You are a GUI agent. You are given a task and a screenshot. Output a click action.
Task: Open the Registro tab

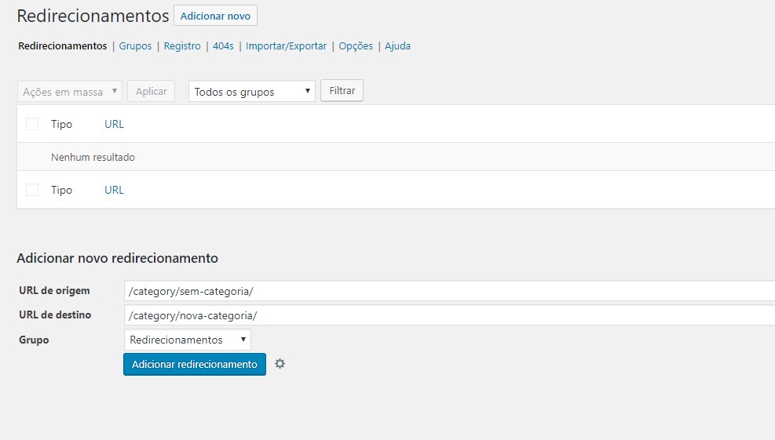click(182, 46)
